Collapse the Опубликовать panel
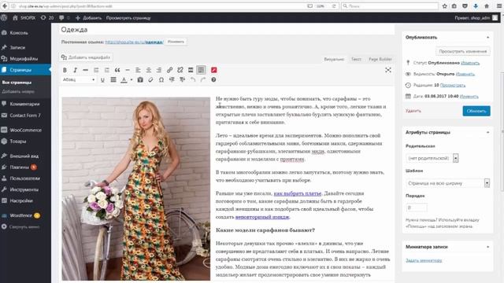 click(x=487, y=38)
